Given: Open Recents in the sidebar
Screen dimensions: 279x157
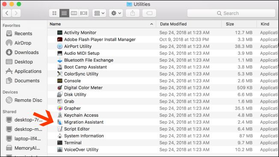Looking at the screenshot, I should tap(23, 34).
